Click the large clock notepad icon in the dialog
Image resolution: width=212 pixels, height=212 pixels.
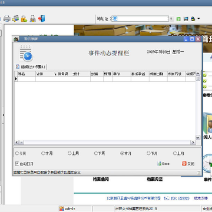pos(26,53)
